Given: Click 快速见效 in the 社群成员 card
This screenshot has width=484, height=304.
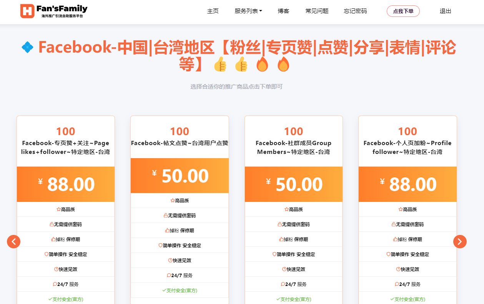Looking at the screenshot, I should [x=296, y=269].
